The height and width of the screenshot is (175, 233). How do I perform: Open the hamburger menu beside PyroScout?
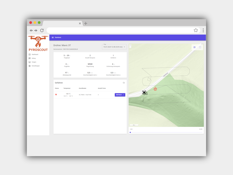53,38
